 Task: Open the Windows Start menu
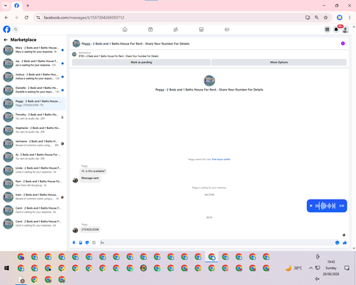pos(6,268)
